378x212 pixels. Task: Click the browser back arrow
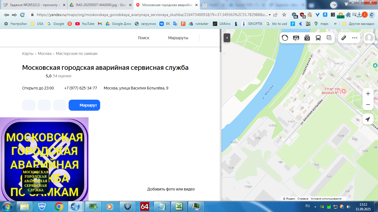coord(6,15)
